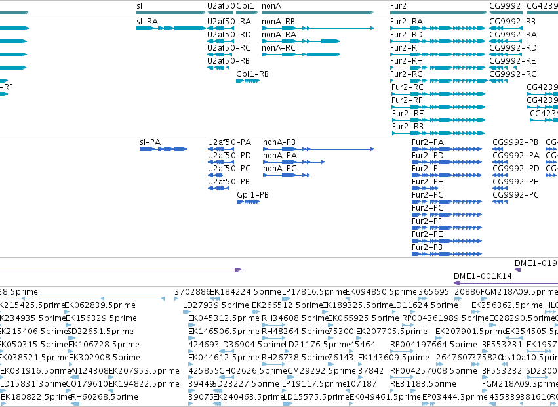Open transcript U2af50-RB
The height and width of the screenshot is (407, 558).
coord(228,61)
